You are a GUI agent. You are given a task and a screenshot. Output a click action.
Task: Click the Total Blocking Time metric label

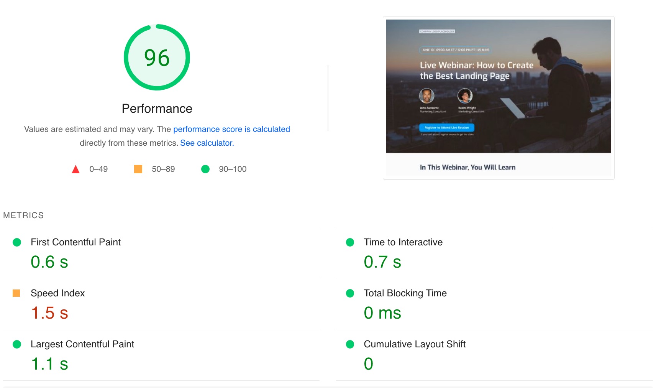405,293
